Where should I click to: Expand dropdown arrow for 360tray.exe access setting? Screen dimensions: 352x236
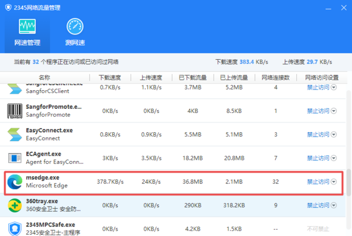(x=334, y=205)
